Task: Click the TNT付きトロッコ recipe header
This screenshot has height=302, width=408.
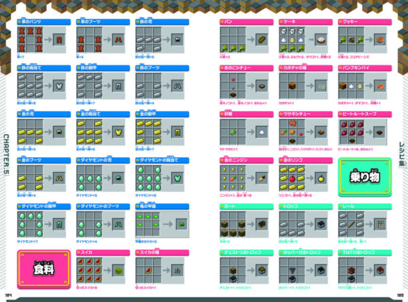Action: pyautogui.click(x=364, y=252)
